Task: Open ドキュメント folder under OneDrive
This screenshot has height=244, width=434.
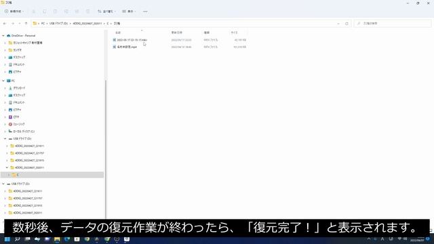Action: click(x=19, y=64)
